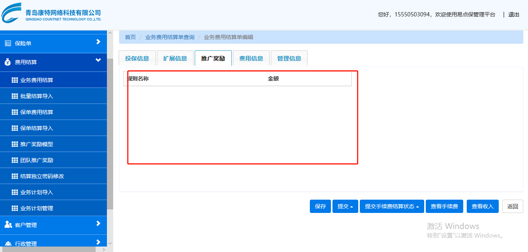
Task: Click the grid icon beside 团队推广奖励
Action: pyautogui.click(x=15, y=160)
